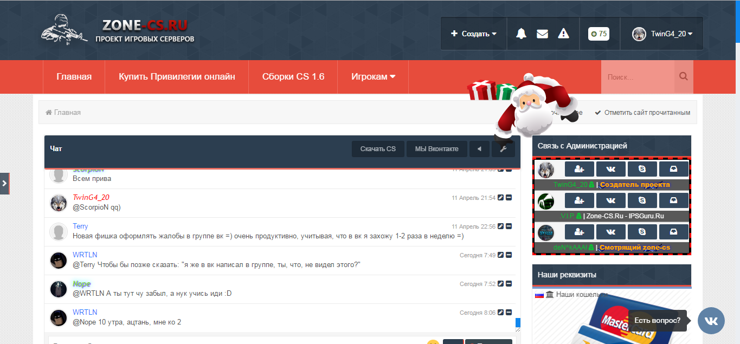Screen dimensions: 740x344
Task: Open the 75 points counter badge
Action: pyautogui.click(x=599, y=34)
